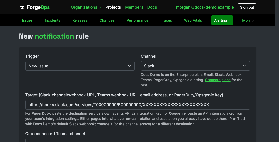Open the Web Vitals tab

click(193, 20)
